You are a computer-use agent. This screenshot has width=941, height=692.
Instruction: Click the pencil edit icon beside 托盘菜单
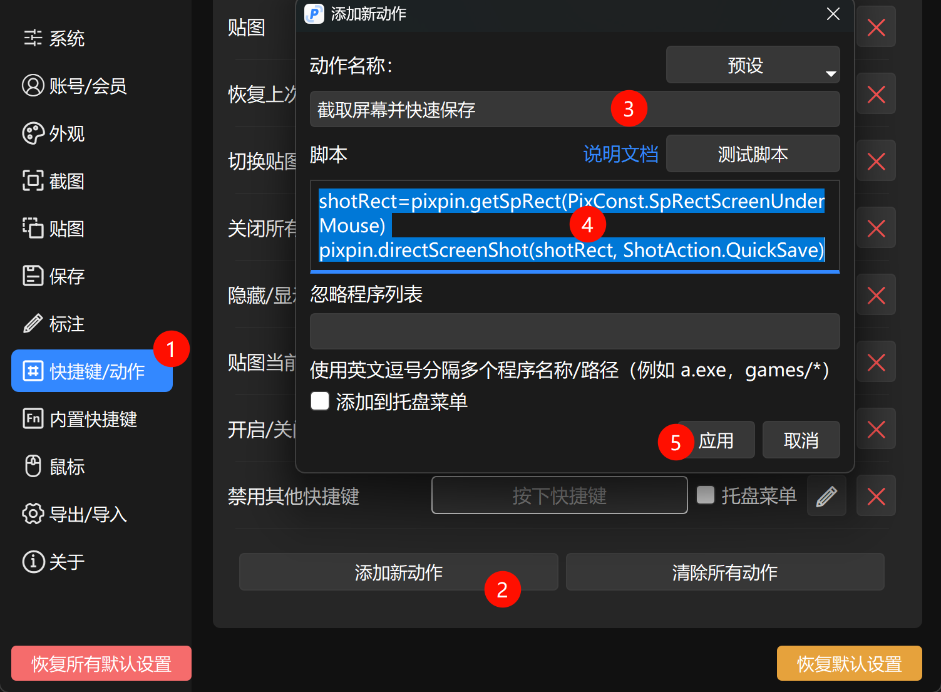tap(826, 495)
